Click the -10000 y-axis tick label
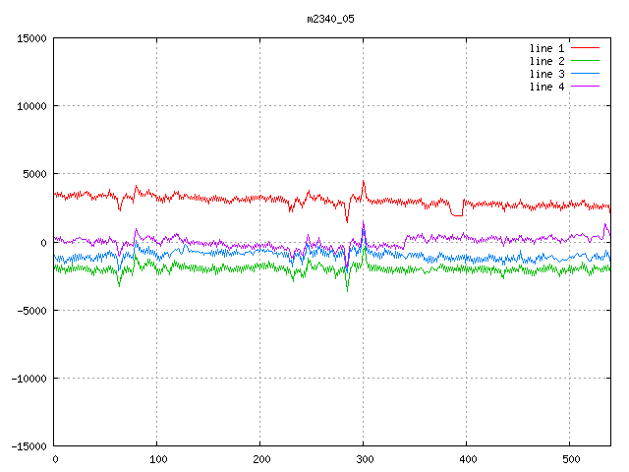This screenshot has height=472, width=629. pos(29,378)
